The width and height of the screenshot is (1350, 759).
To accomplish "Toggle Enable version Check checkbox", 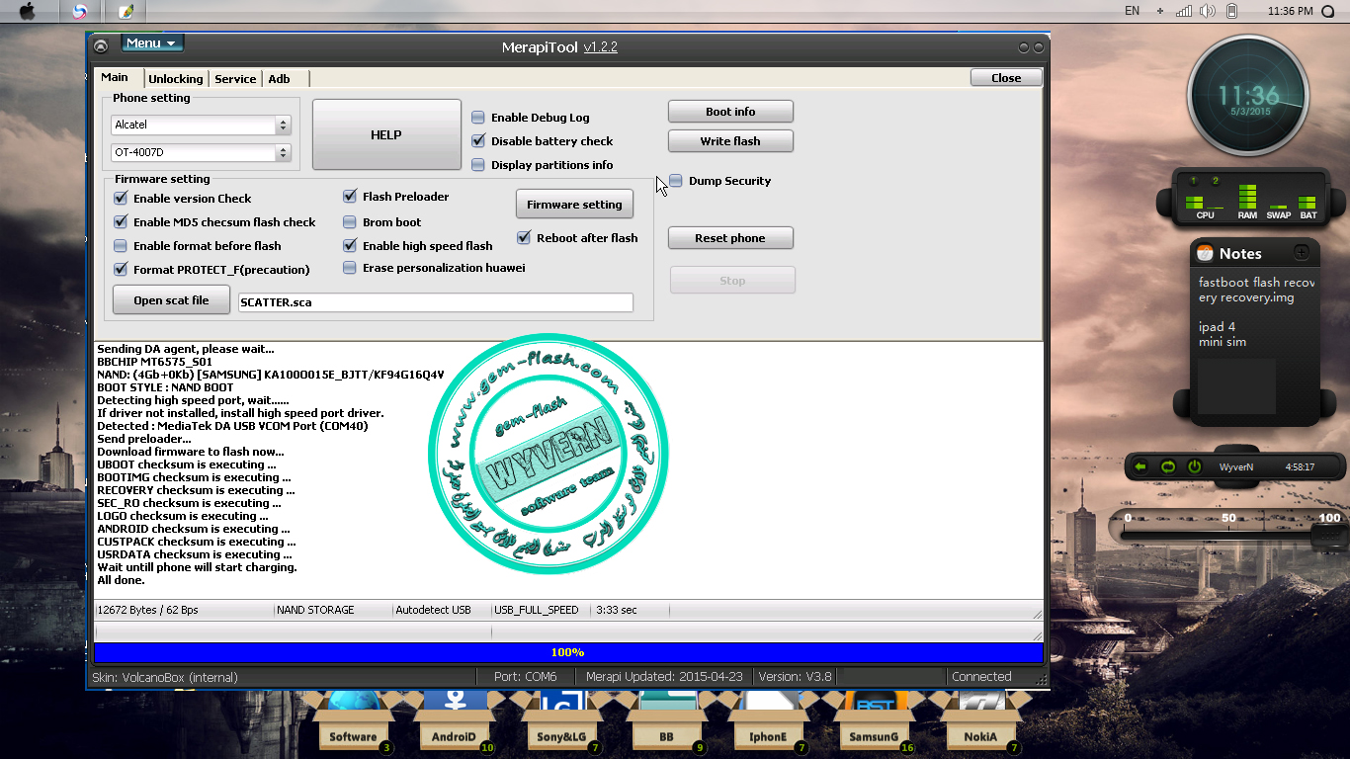I will point(121,199).
